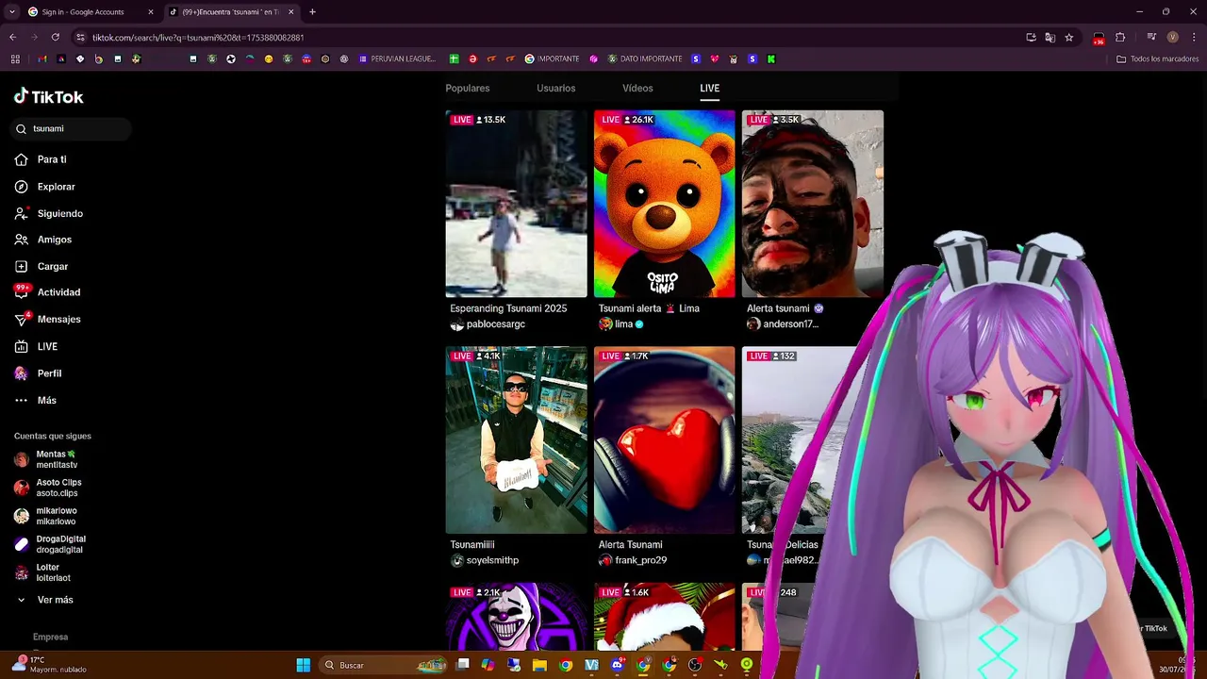
Task: Bookmark this page with star icon
Action: (1068, 37)
